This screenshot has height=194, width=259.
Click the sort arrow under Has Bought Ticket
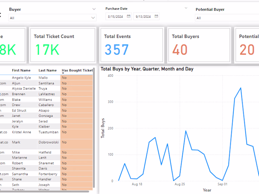tap(63, 73)
